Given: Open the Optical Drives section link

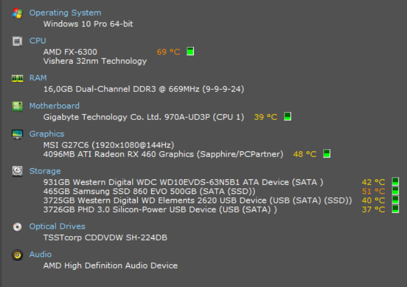Looking at the screenshot, I should click(57, 226).
